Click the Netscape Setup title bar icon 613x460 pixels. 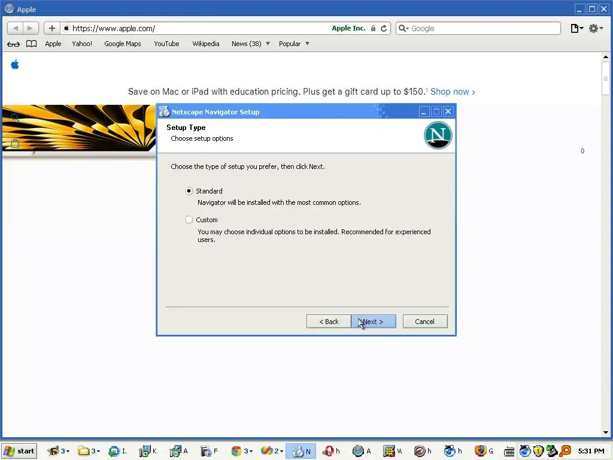164,112
